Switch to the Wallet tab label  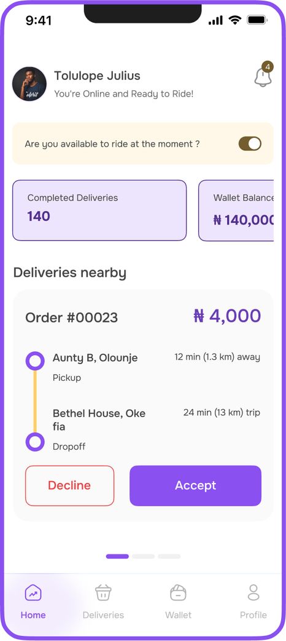[179, 615]
